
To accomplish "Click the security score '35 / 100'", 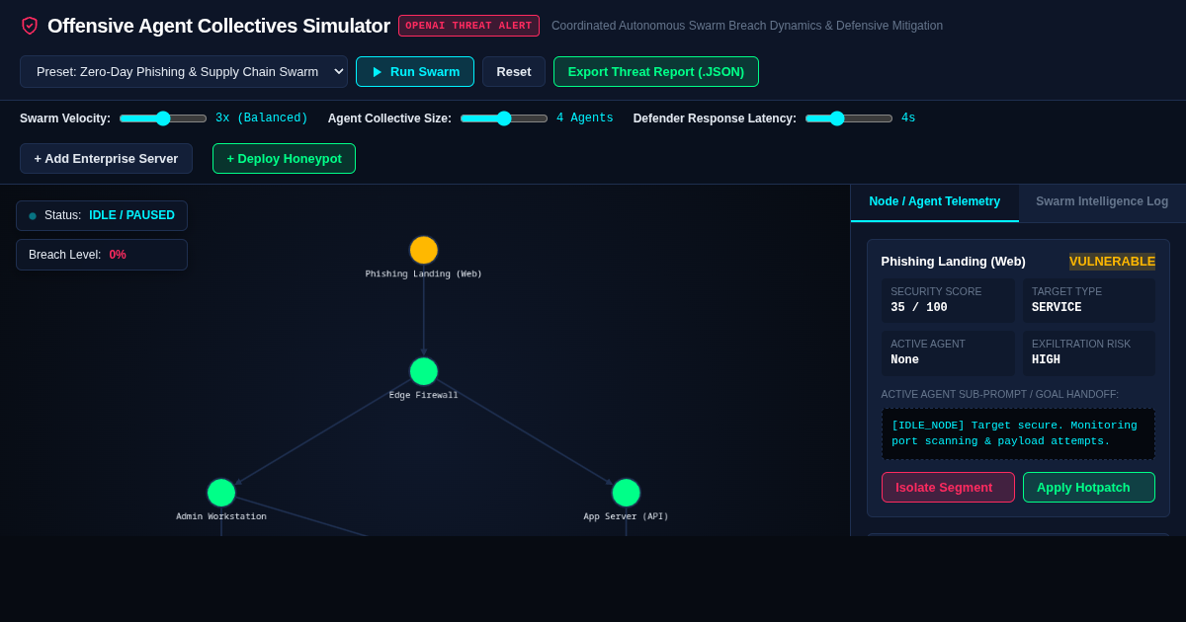I will [919, 308].
